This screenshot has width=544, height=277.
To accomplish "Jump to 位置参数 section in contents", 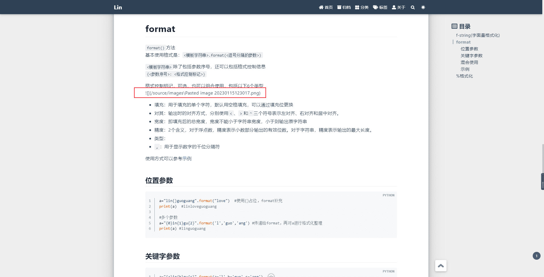I will (x=469, y=49).
